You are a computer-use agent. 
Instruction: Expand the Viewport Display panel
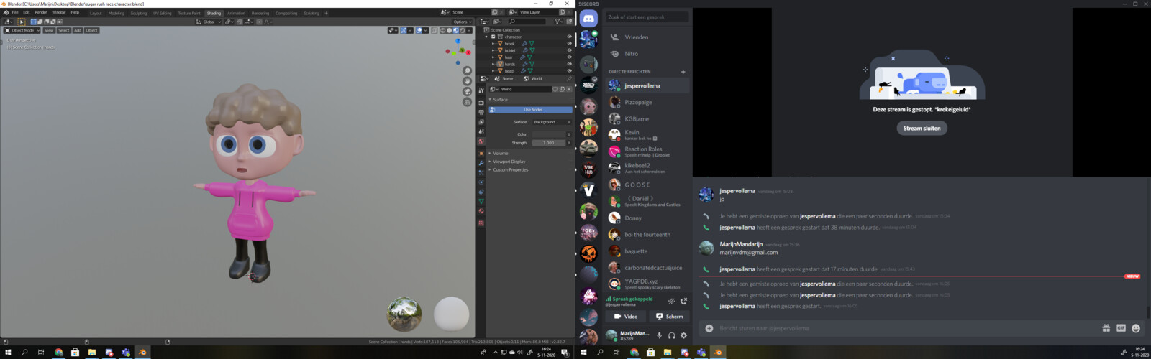(x=509, y=162)
